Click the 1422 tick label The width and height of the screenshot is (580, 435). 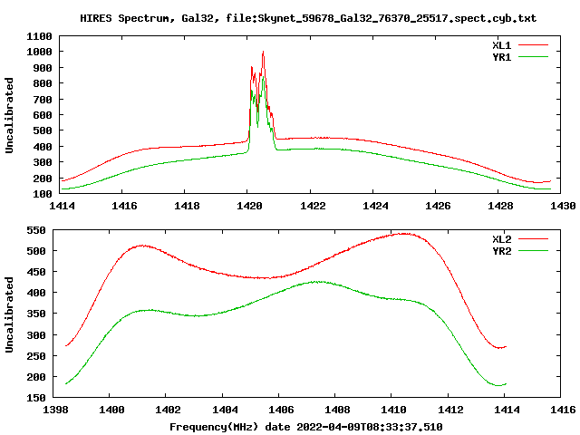click(313, 206)
